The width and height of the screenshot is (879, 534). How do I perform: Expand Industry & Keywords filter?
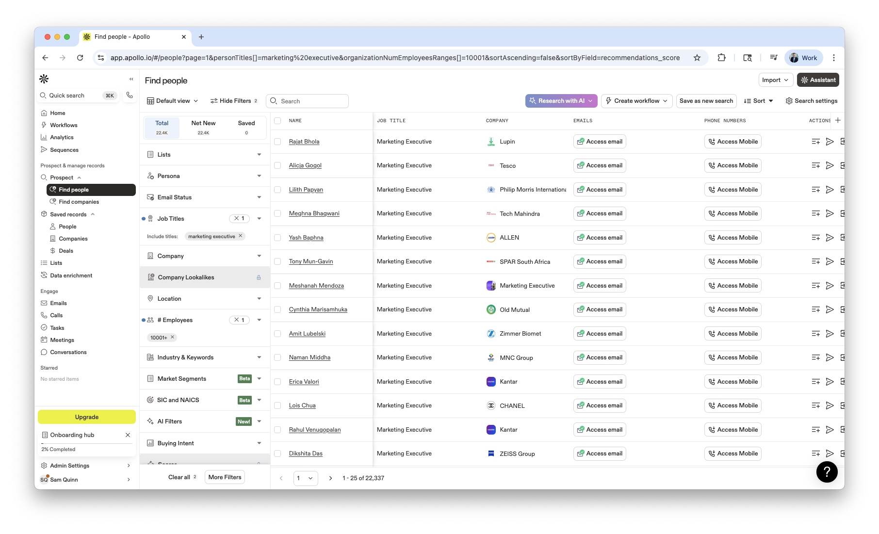(205, 357)
